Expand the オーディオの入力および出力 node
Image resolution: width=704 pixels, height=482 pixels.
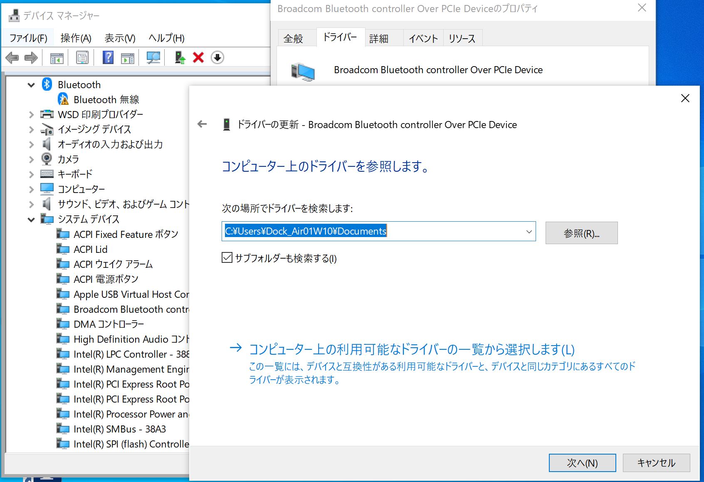(31, 145)
